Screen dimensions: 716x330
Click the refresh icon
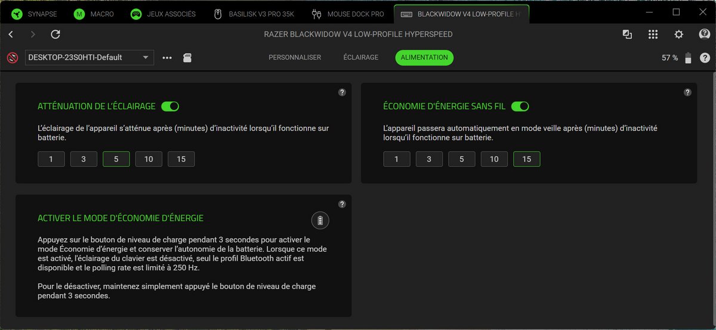coord(55,35)
